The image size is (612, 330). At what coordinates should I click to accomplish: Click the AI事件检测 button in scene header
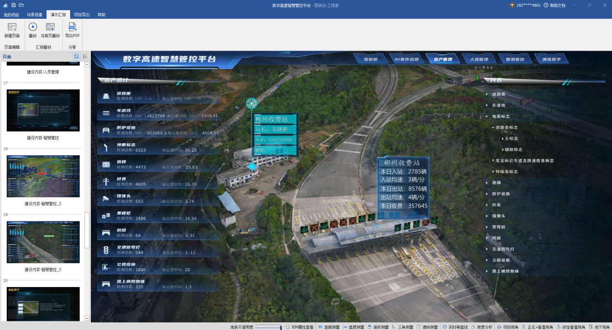(408, 59)
